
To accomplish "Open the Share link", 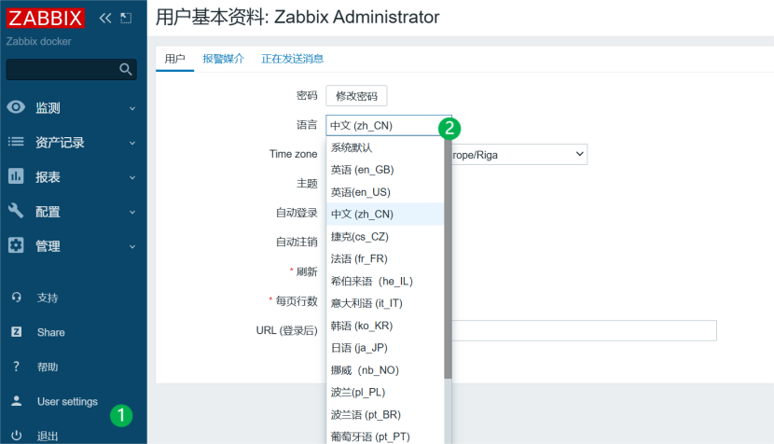I will click(51, 332).
